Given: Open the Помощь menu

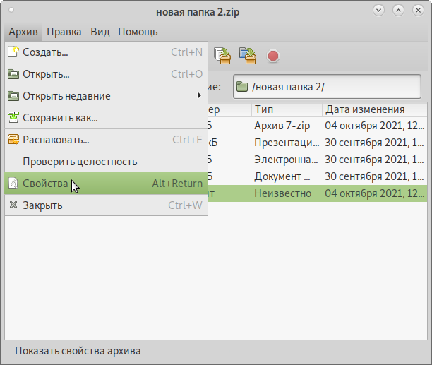Looking at the screenshot, I should (138, 32).
